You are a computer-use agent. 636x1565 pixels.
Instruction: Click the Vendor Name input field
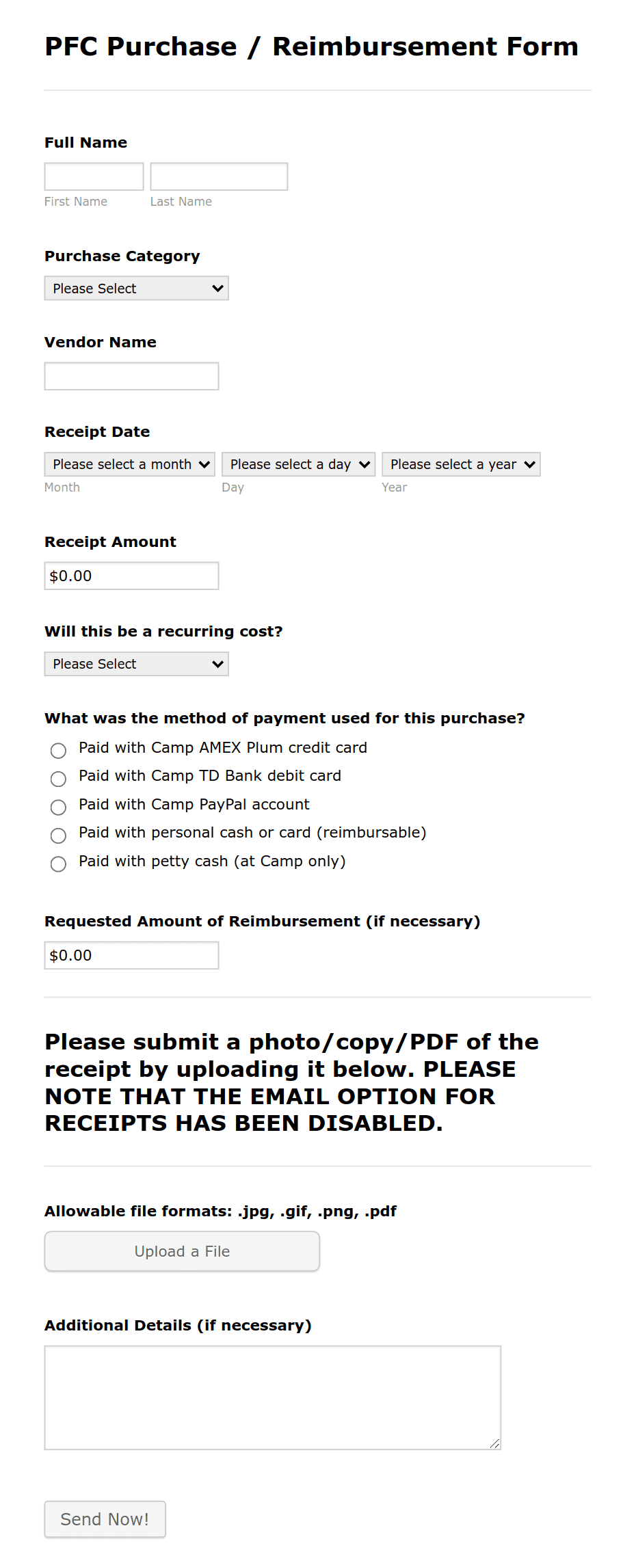tap(131, 375)
